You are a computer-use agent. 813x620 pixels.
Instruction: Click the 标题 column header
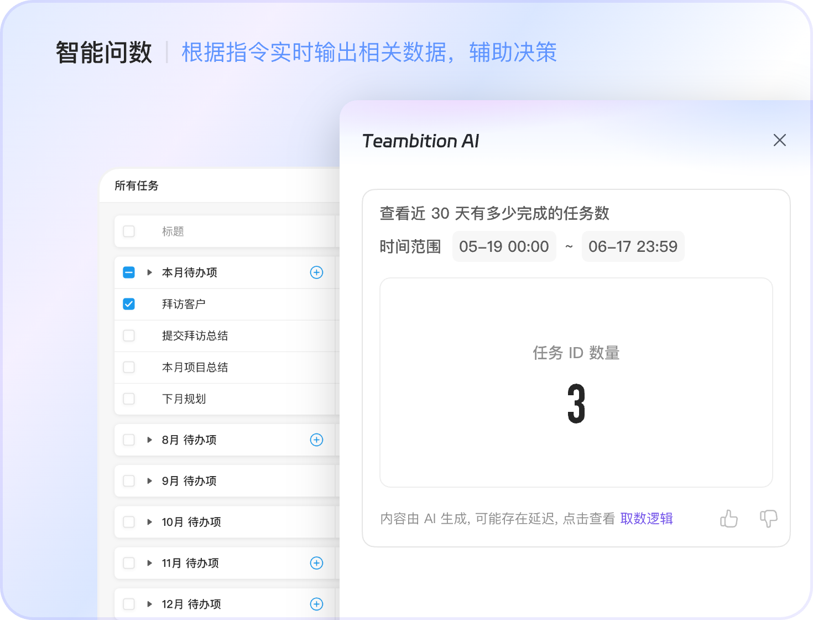173,231
